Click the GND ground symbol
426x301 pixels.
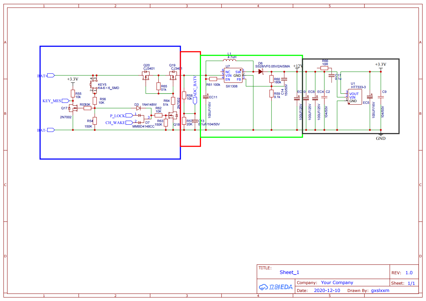point(381,135)
